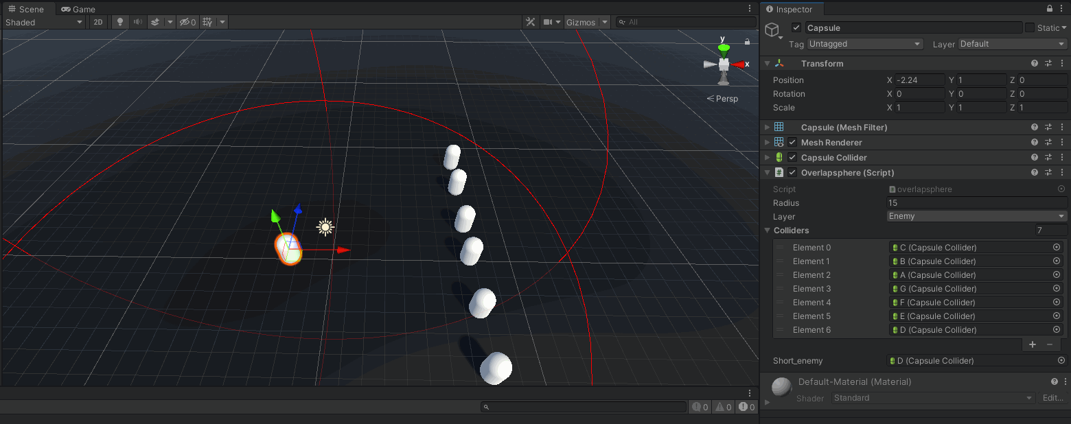
Task: Open Mesh Renderer presets icon
Action: point(1048,142)
